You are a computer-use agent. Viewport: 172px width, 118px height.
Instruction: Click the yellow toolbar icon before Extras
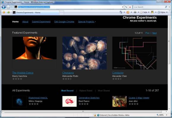click(x=152, y=12)
